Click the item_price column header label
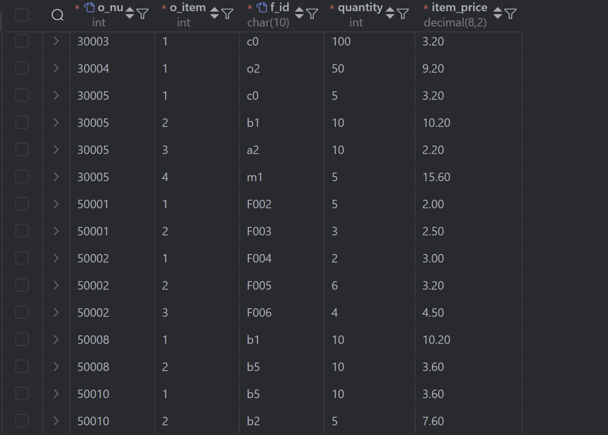The width and height of the screenshot is (608, 435). click(460, 8)
